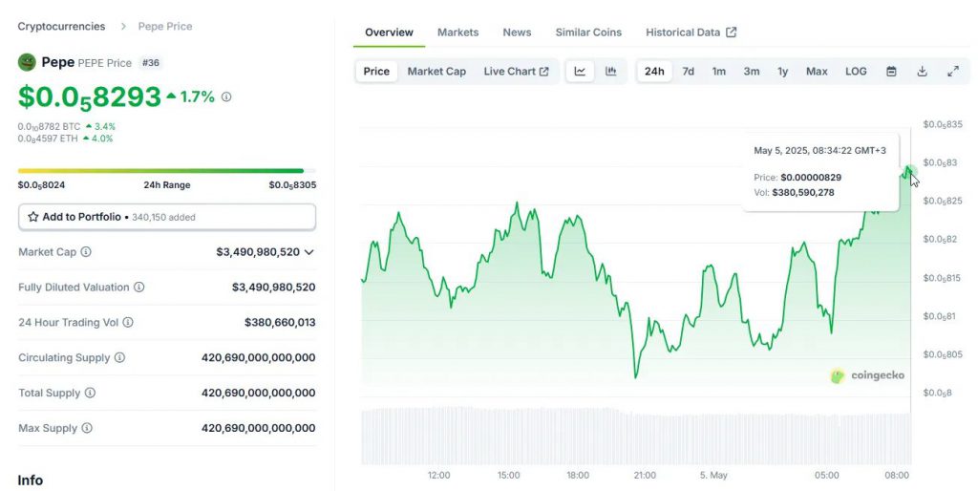Image resolution: width=978 pixels, height=491 pixels.
Task: Select the 1m time range
Action: click(719, 71)
